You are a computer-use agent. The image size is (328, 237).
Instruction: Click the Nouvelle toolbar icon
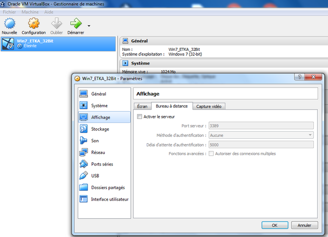click(9, 23)
